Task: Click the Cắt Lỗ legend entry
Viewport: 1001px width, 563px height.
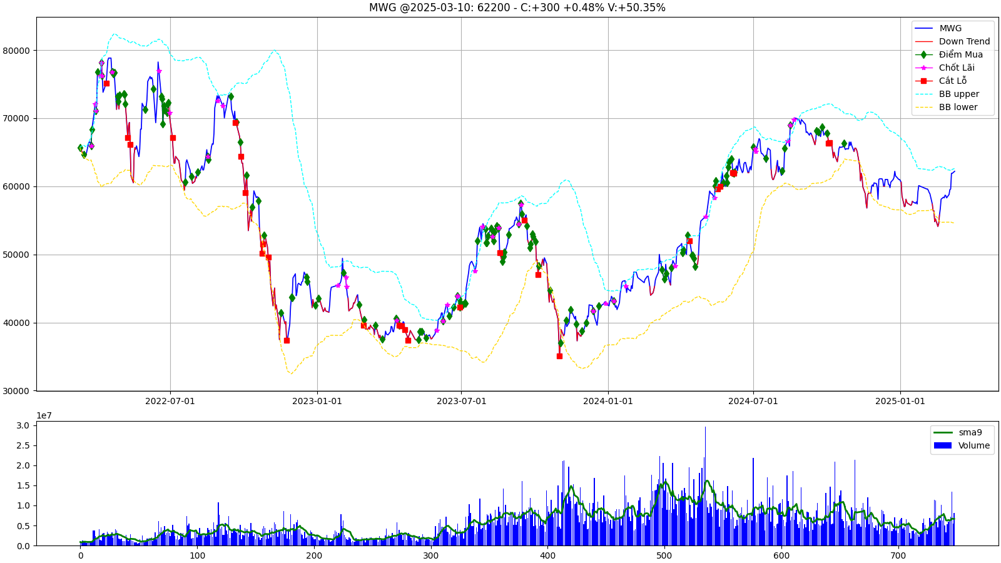Action: (940, 81)
